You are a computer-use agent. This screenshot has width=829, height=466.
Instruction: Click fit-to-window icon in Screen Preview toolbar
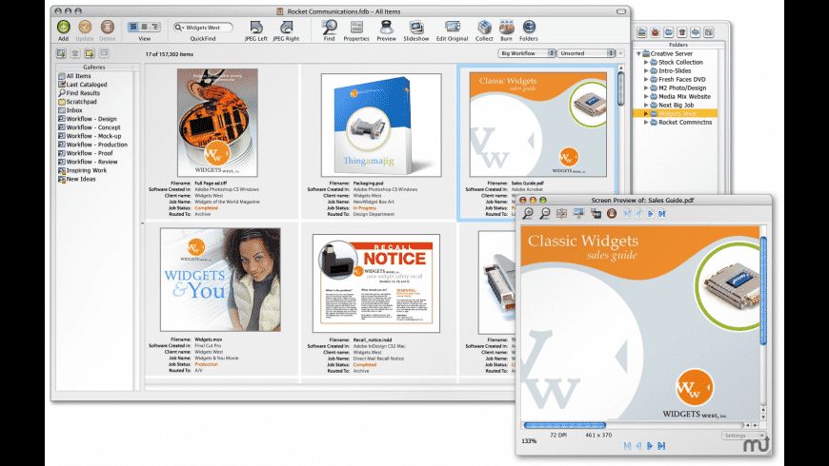561,213
